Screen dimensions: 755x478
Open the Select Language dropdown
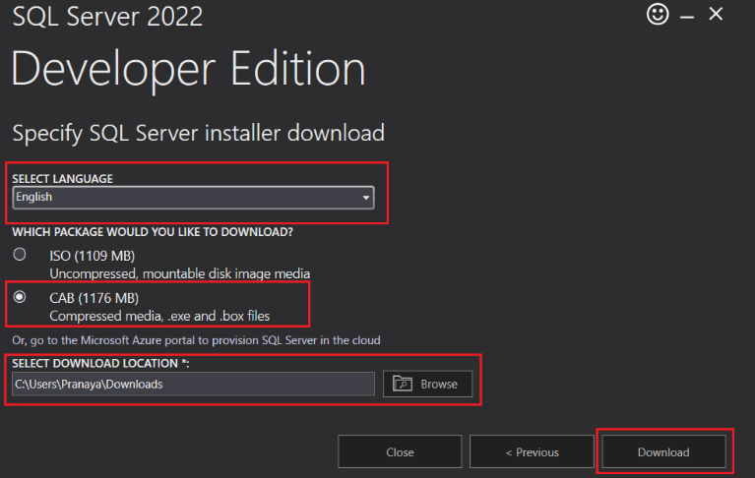click(x=193, y=197)
